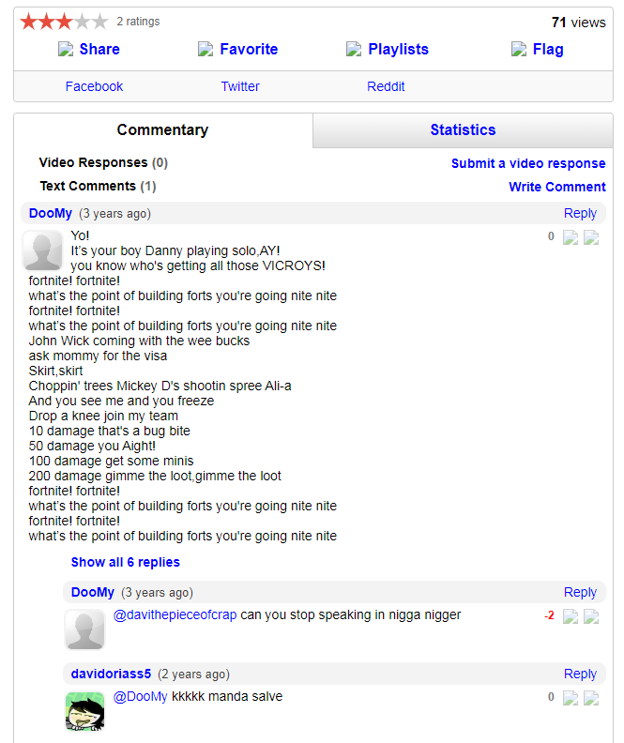
Task: Click "Submit a video response"
Action: [528, 163]
